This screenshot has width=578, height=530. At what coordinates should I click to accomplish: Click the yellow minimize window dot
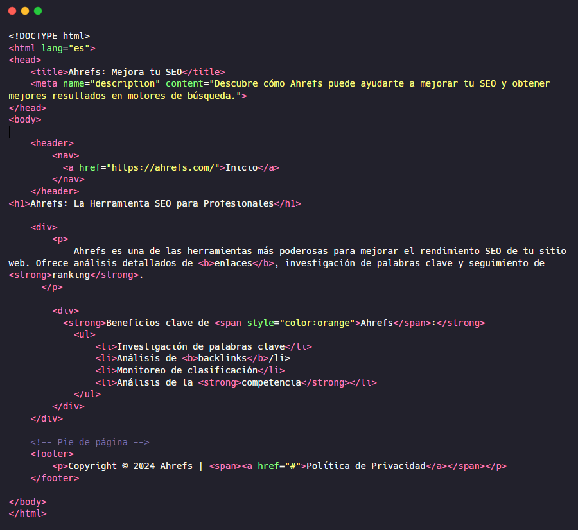click(25, 11)
